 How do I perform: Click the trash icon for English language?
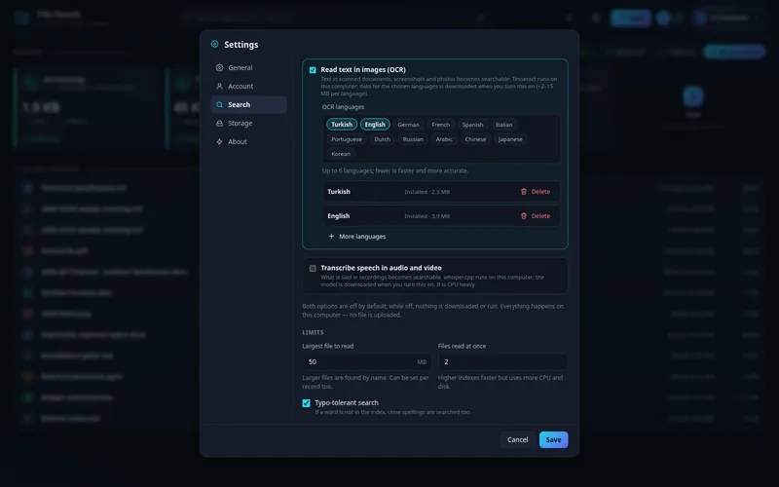click(x=524, y=215)
